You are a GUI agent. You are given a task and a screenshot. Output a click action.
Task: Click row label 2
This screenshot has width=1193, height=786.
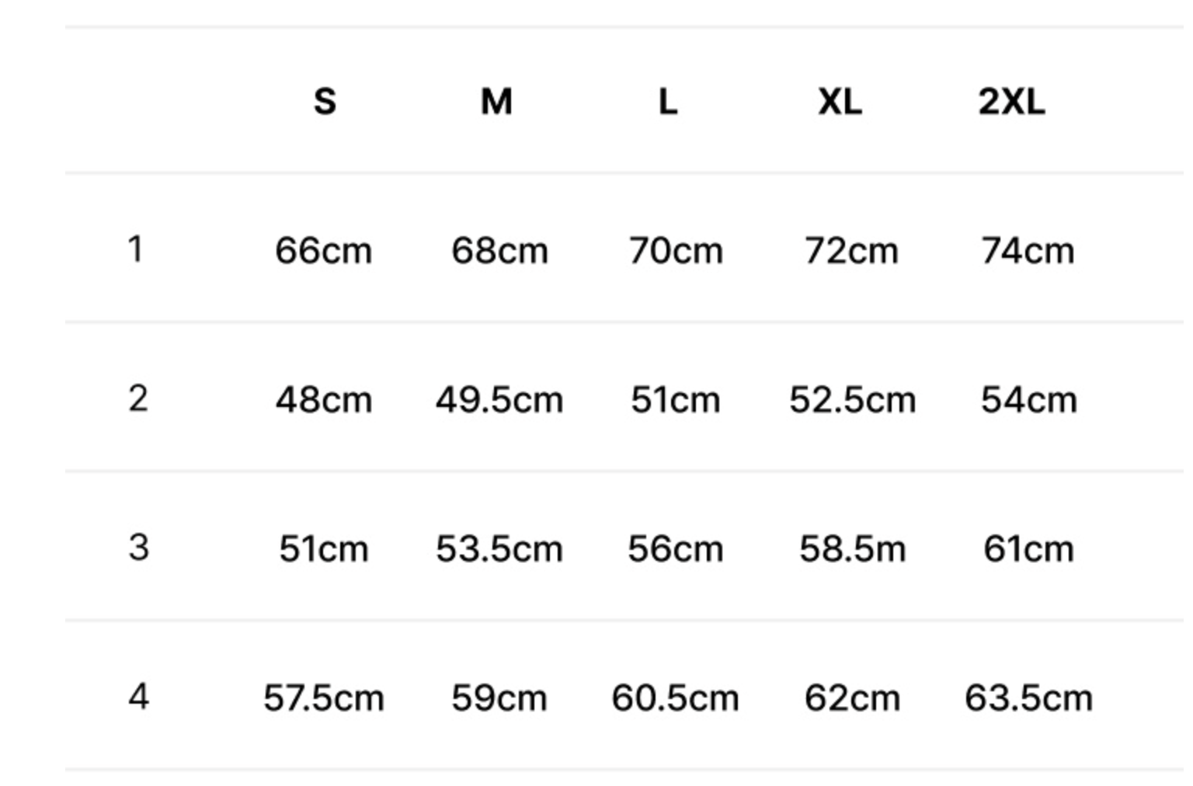137,398
